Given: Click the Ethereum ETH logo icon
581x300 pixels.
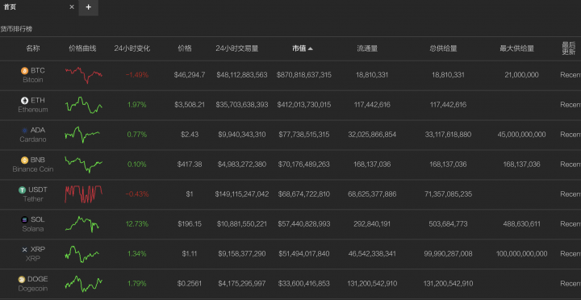Looking at the screenshot, I should tap(24, 100).
